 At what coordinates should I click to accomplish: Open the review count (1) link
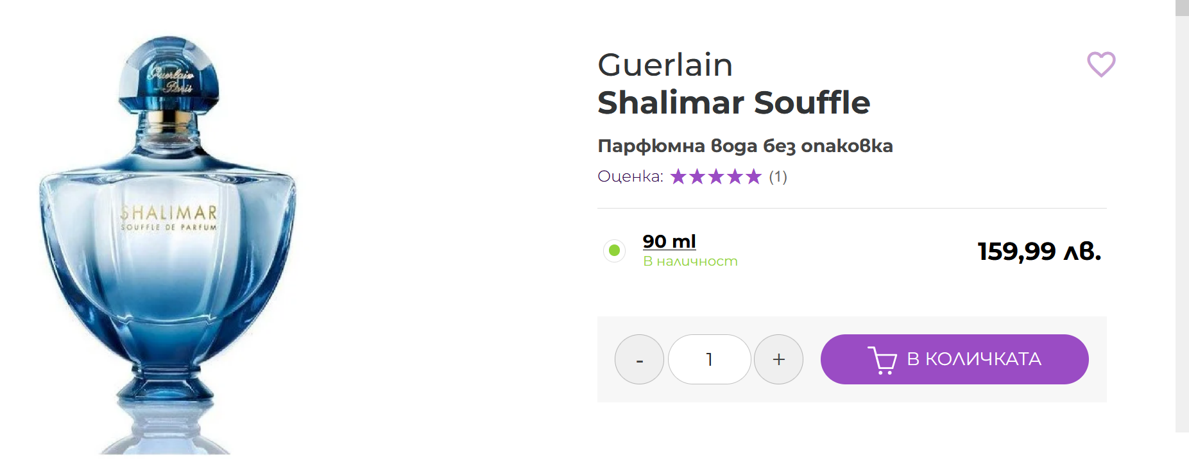pyautogui.click(x=778, y=176)
